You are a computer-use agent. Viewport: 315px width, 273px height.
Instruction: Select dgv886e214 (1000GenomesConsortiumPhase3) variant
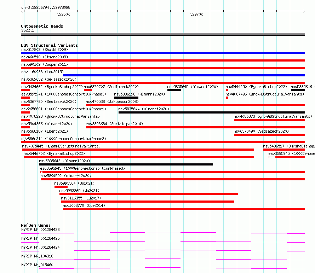(x=64, y=139)
